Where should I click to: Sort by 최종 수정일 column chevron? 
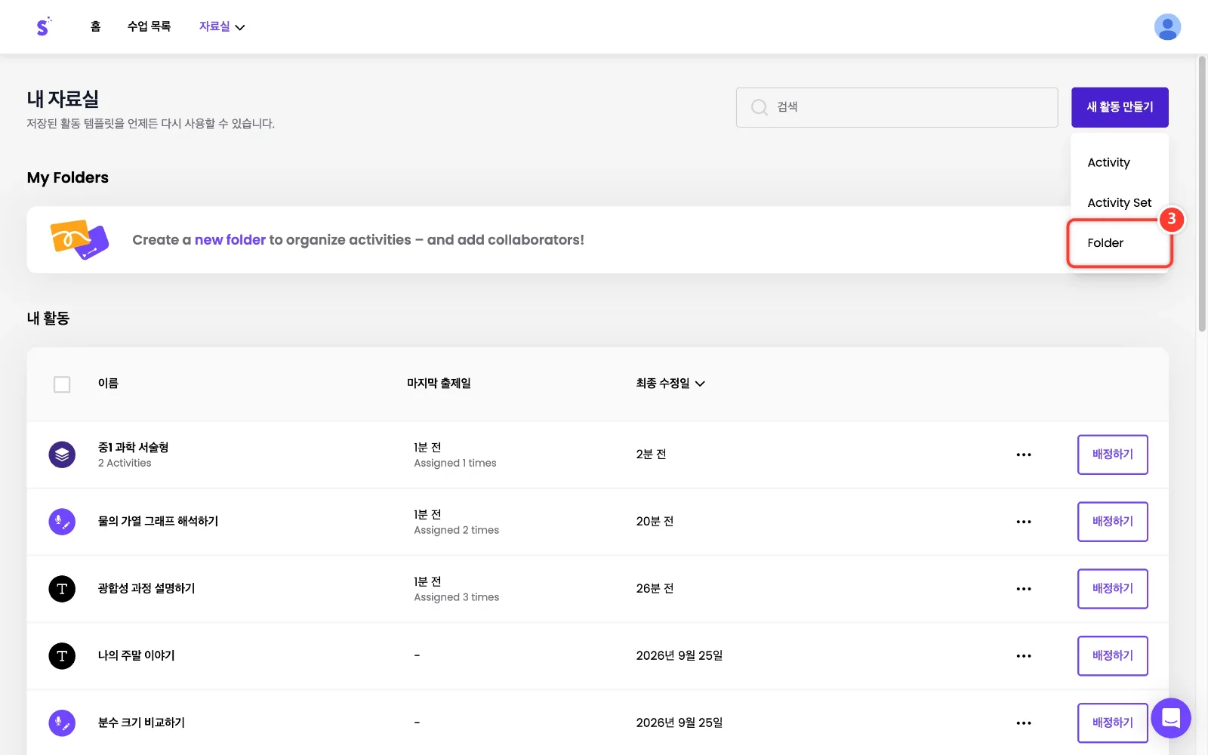(x=700, y=384)
